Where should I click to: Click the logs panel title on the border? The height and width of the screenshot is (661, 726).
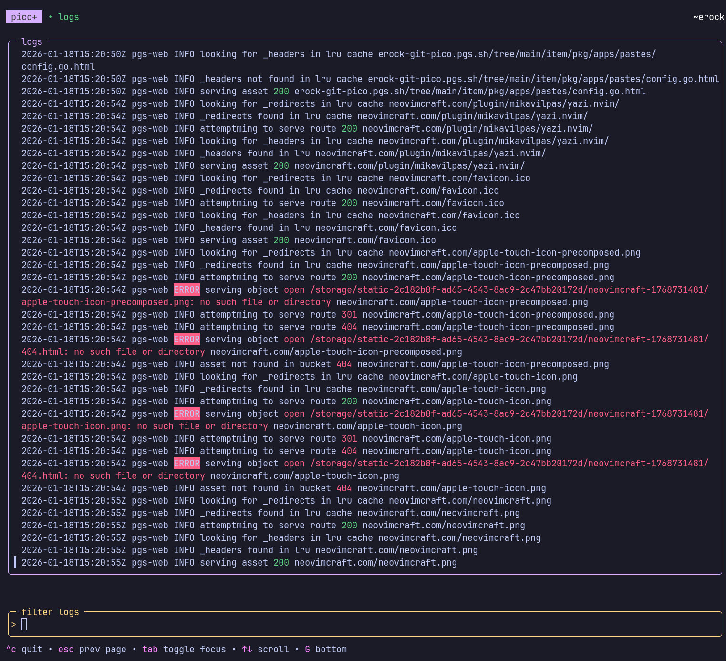tap(32, 42)
